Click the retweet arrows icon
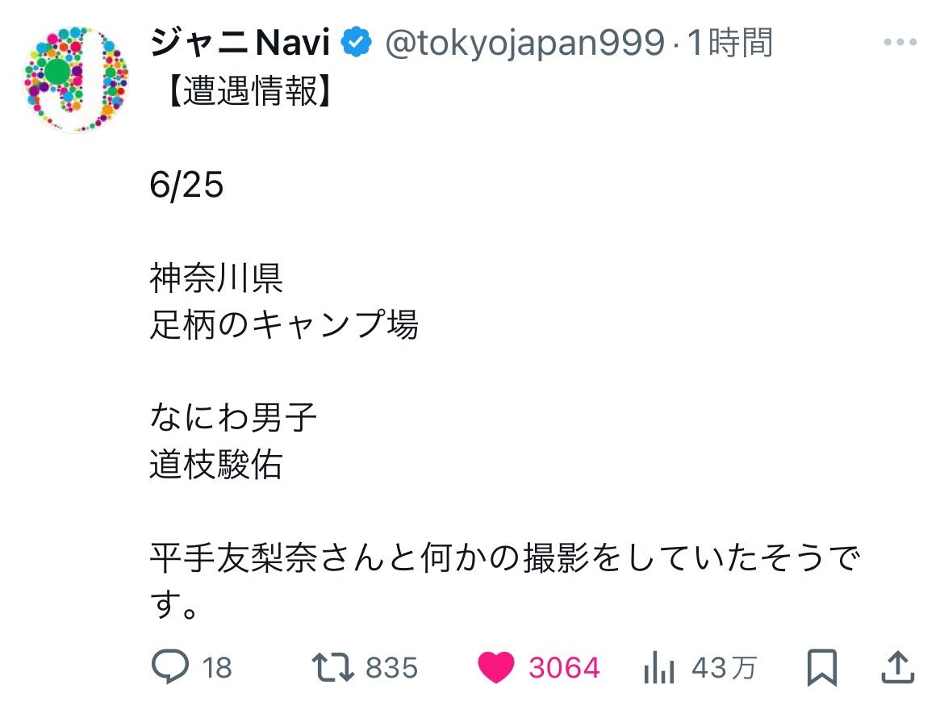The height and width of the screenshot is (718, 944). pyautogui.click(x=333, y=667)
